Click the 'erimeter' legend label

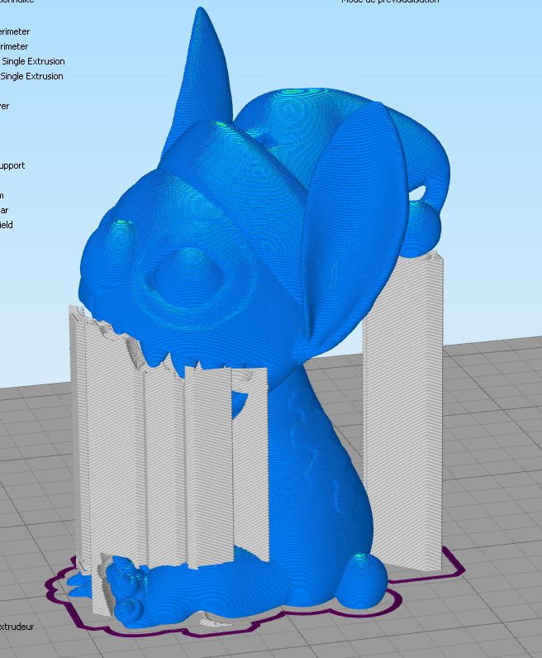(x=15, y=31)
